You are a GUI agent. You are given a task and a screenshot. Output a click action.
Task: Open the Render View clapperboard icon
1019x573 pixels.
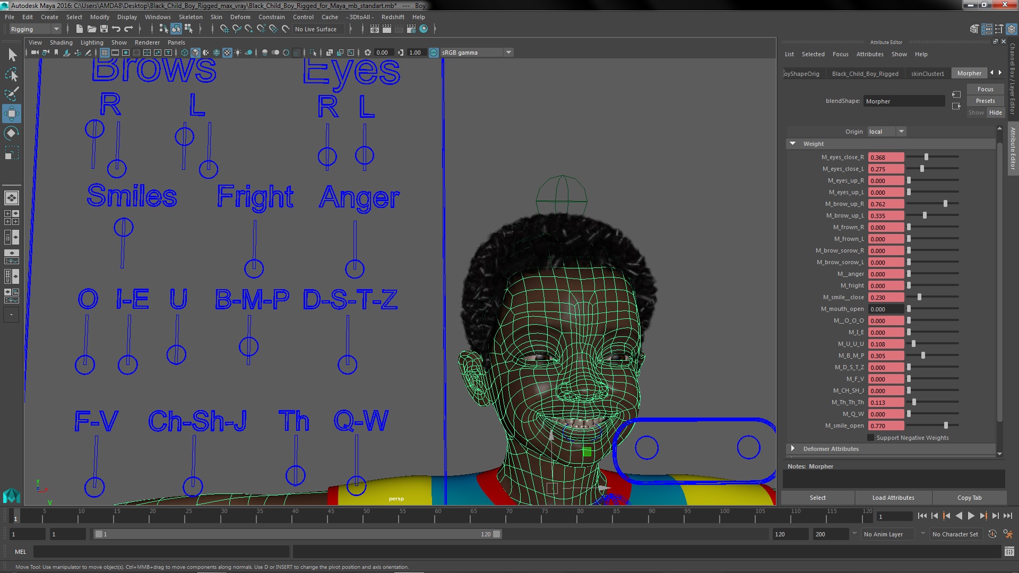pyautogui.click(x=375, y=29)
